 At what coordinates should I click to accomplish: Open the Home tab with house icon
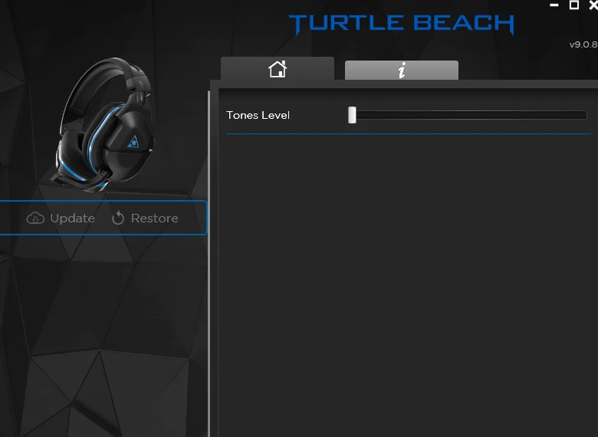pyautogui.click(x=278, y=69)
